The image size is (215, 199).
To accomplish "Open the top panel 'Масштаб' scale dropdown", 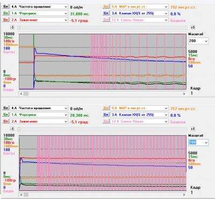I will [x=198, y=41].
